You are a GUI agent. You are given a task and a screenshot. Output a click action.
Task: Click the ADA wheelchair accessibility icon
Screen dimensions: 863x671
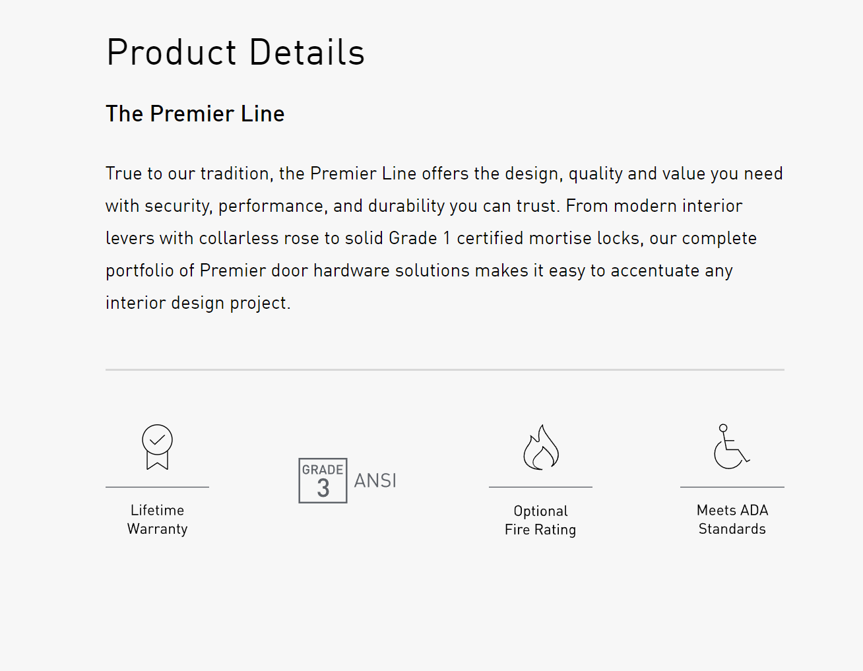click(732, 447)
